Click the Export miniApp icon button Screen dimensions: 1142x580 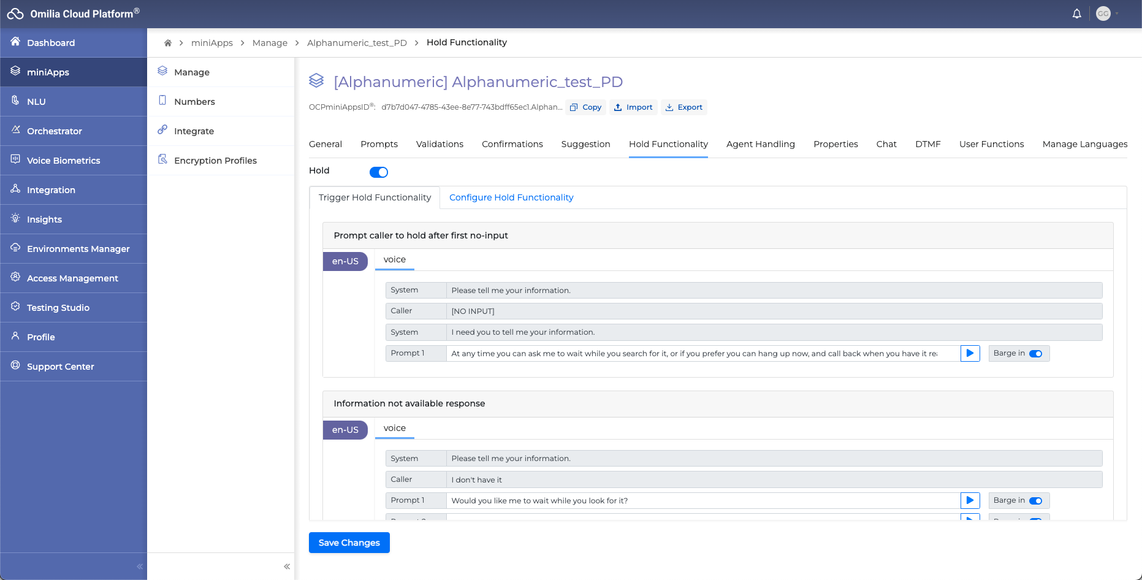click(x=684, y=107)
